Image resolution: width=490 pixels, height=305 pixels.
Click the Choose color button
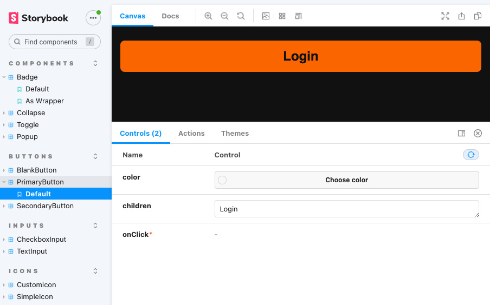(346, 180)
